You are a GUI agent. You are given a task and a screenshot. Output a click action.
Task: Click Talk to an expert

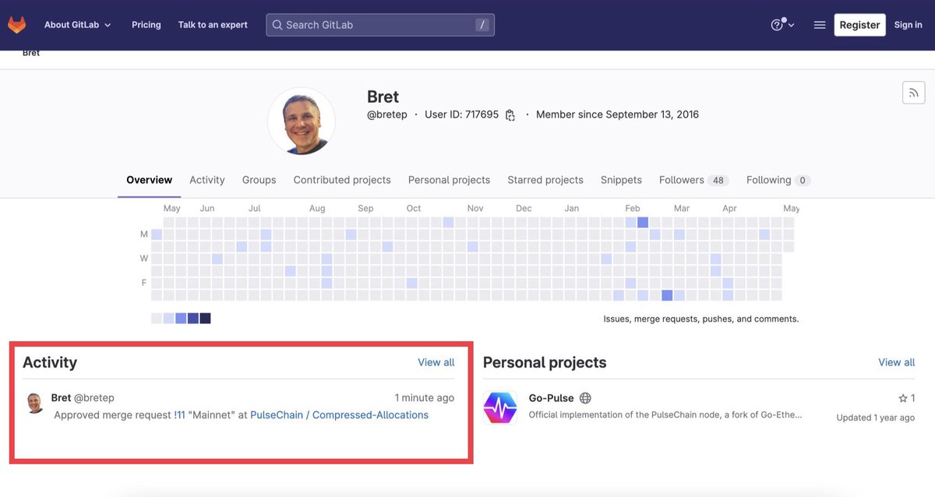[213, 25]
